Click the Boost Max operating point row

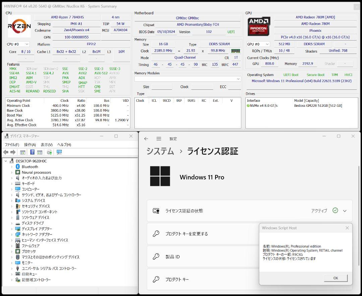pos(68,115)
